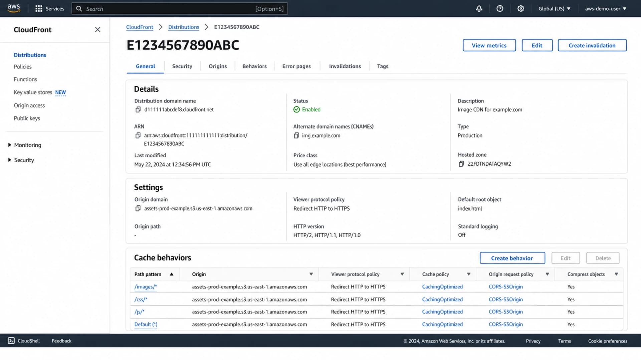Open the settings gear icon
Viewport: 641px width, 360px height.
coord(520,9)
